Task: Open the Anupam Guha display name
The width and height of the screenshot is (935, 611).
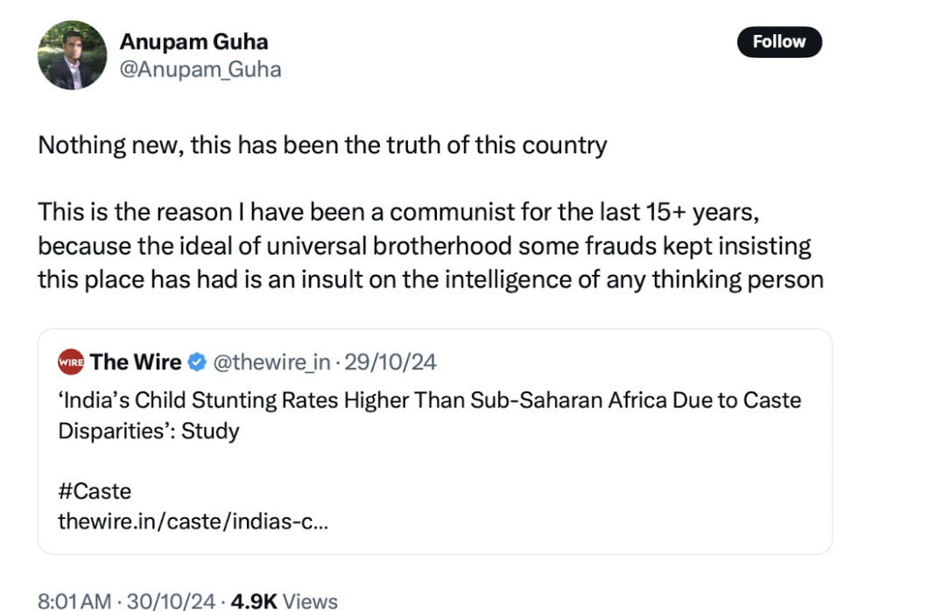Action: point(193,41)
